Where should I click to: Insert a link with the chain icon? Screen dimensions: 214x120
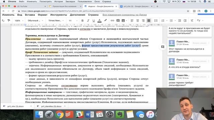(112, 21)
